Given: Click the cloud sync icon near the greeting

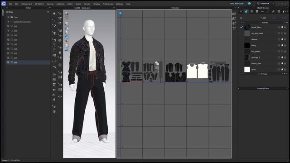Looking at the screenshot, I should click(x=249, y=4).
